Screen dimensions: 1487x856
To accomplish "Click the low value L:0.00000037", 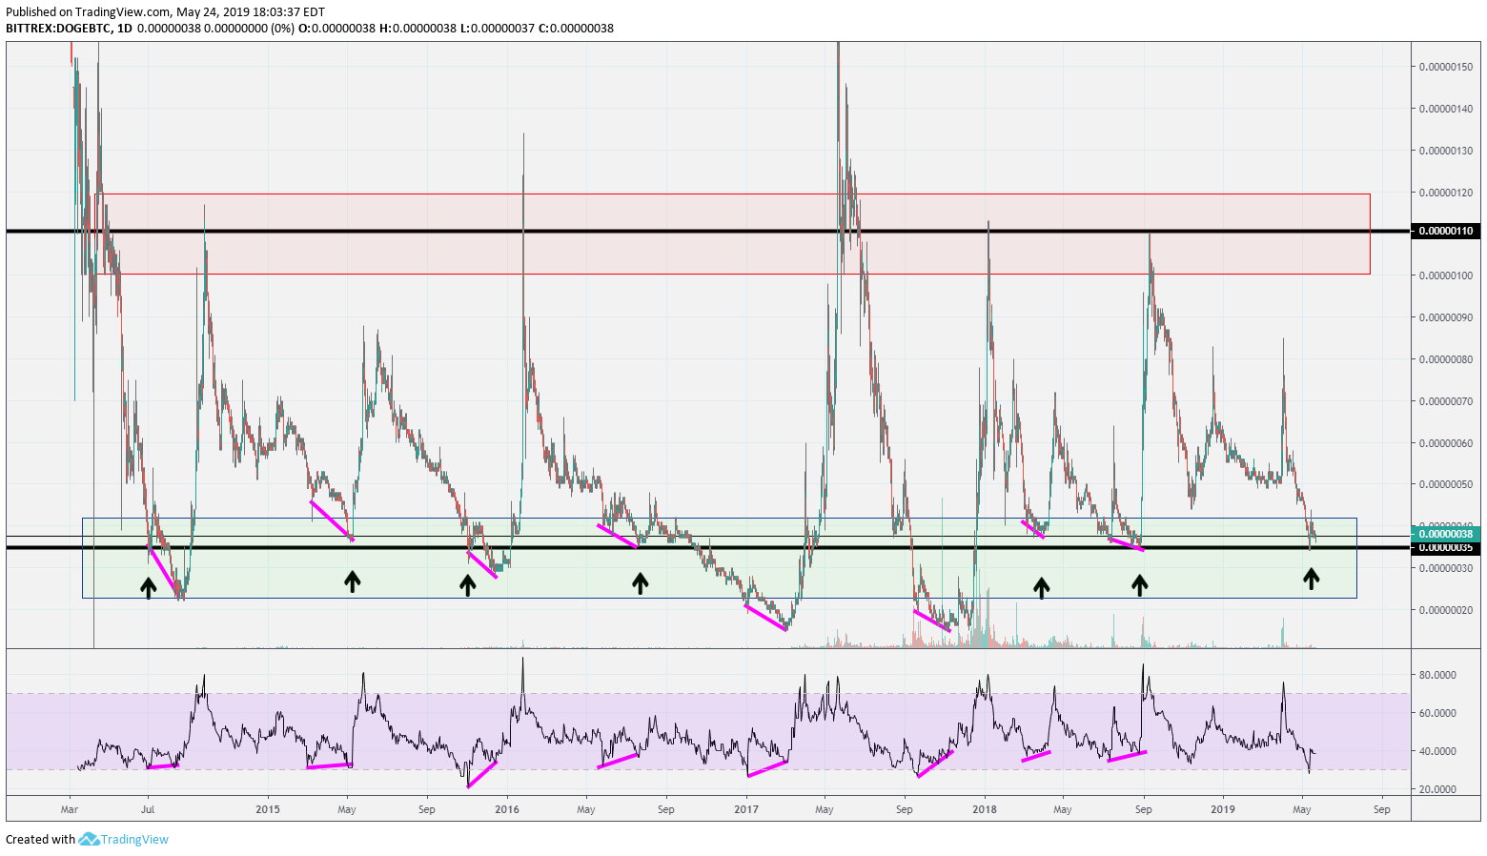I will click(x=496, y=29).
